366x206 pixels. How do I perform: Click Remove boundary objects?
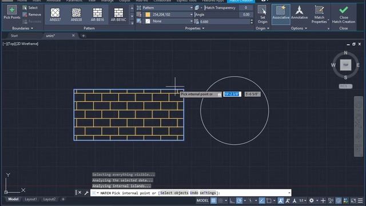click(x=32, y=14)
